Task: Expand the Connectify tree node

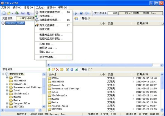Action: pos(7,84)
